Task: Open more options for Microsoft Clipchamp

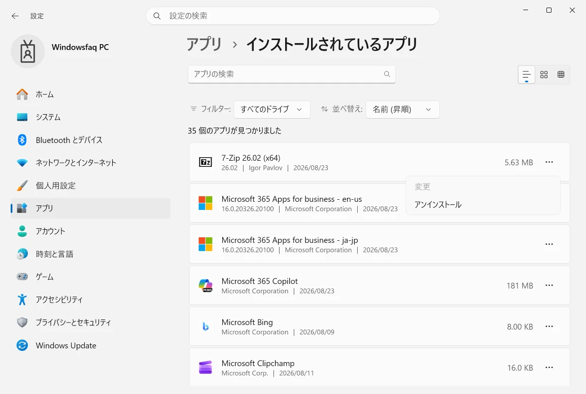Action: (549, 368)
